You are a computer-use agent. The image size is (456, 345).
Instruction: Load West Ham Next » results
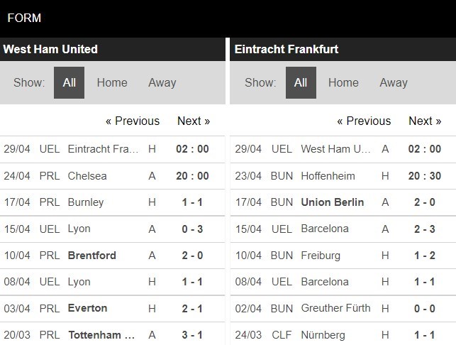tap(194, 121)
